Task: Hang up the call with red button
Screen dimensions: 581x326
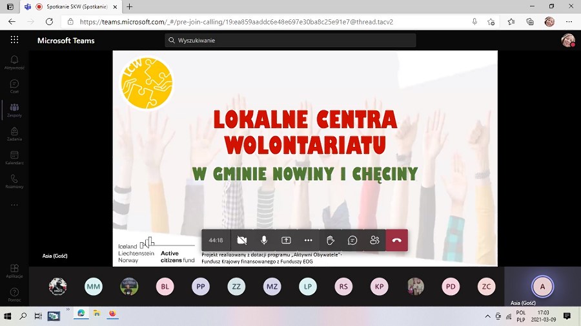Action: (396, 240)
